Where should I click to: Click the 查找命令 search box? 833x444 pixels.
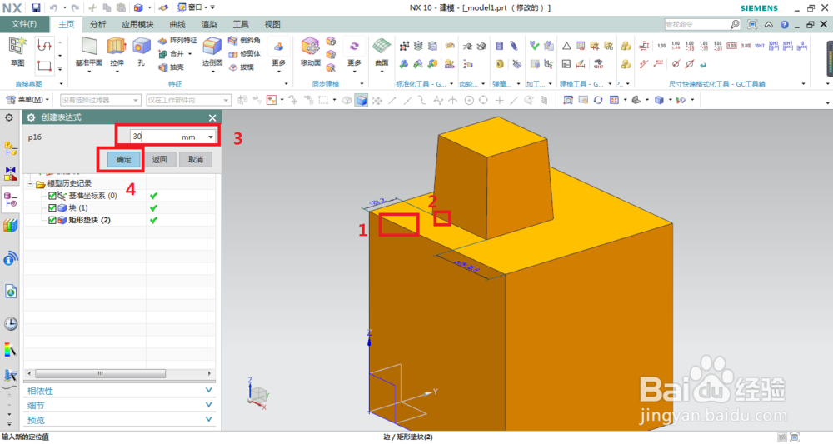[x=697, y=24]
